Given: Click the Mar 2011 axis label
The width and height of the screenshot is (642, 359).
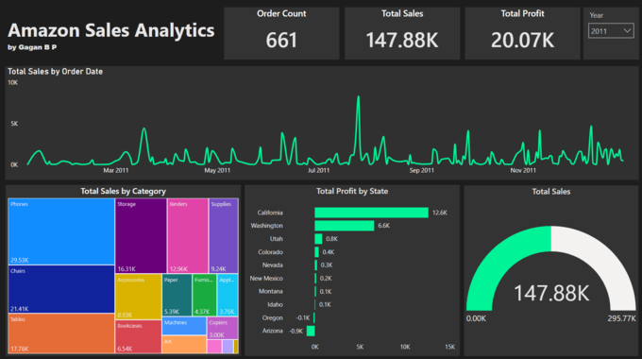Looking at the screenshot, I should point(116,170).
